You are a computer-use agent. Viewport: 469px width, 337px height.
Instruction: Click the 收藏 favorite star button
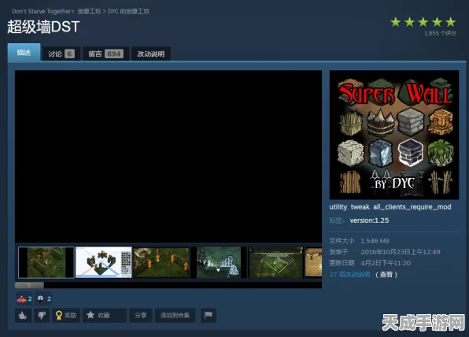pyautogui.click(x=105, y=315)
